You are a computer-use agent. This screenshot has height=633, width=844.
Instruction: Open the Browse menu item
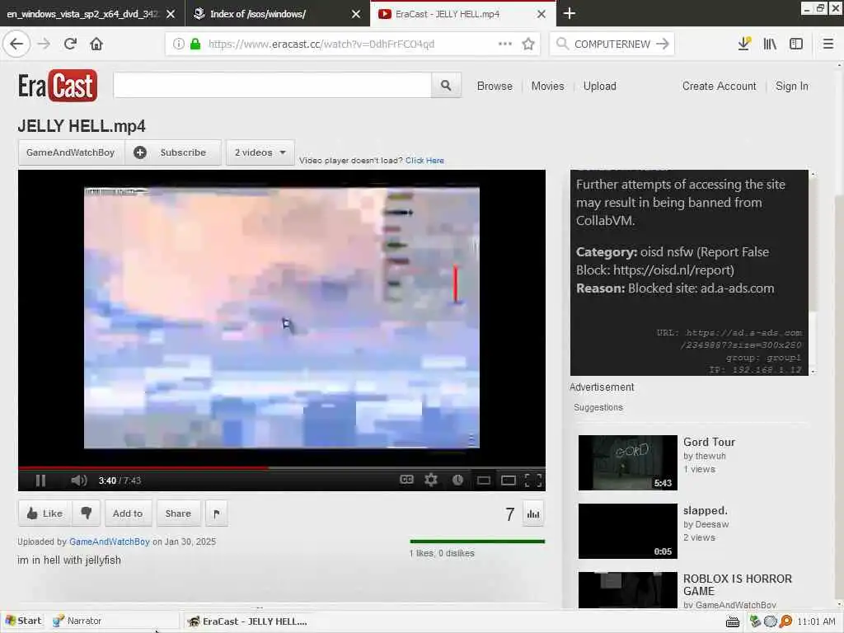[495, 86]
